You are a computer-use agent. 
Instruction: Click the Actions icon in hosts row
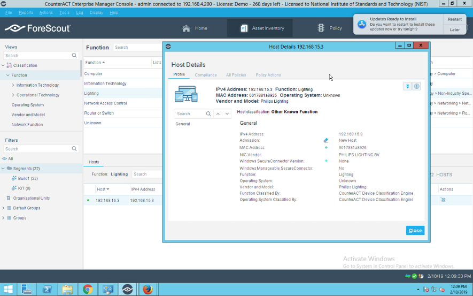443,200
